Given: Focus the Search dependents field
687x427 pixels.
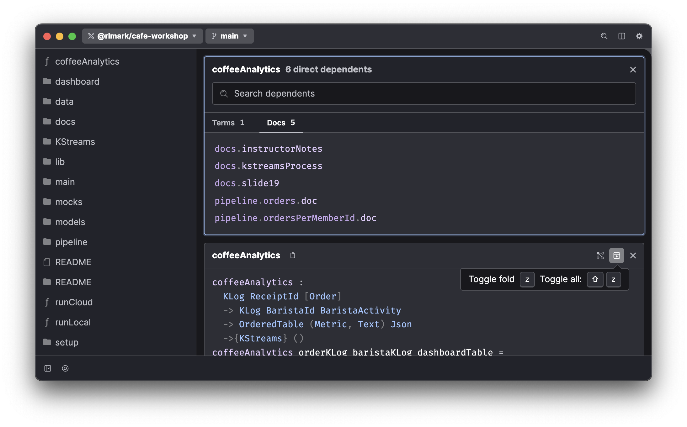Looking at the screenshot, I should coord(424,93).
